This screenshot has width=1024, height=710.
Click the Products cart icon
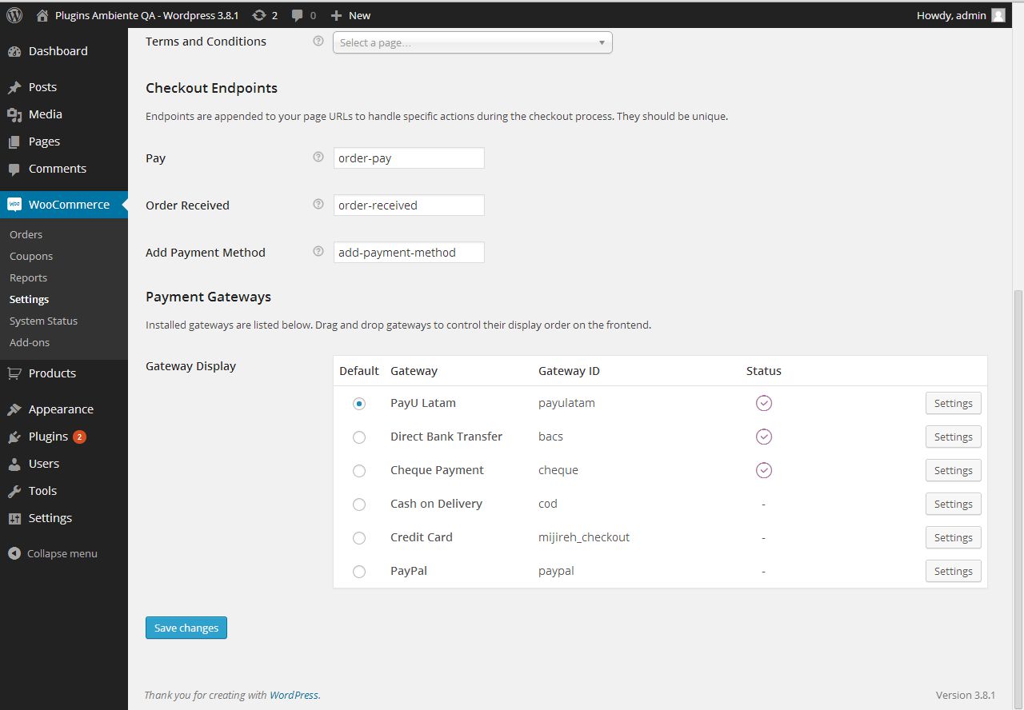coord(14,373)
